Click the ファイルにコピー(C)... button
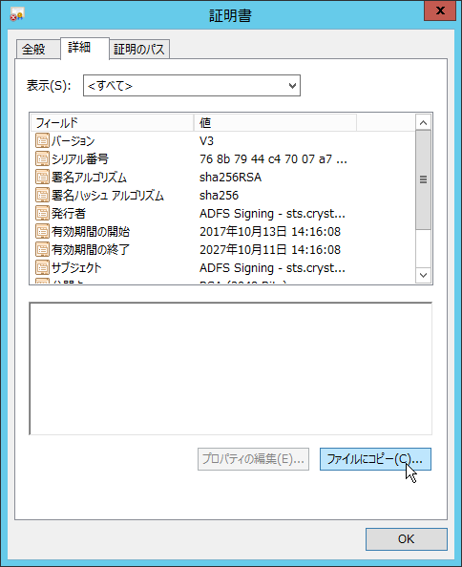This screenshot has width=462, height=567. click(375, 459)
